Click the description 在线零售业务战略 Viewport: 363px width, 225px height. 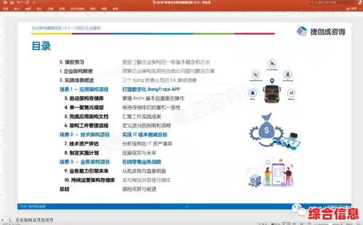click(x=141, y=162)
